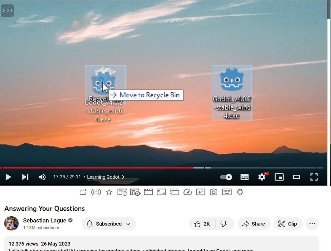Image resolution: width=331 pixels, height=251 pixels.
Task: Click the fit-to-window resize icon
Action: click(161, 192)
